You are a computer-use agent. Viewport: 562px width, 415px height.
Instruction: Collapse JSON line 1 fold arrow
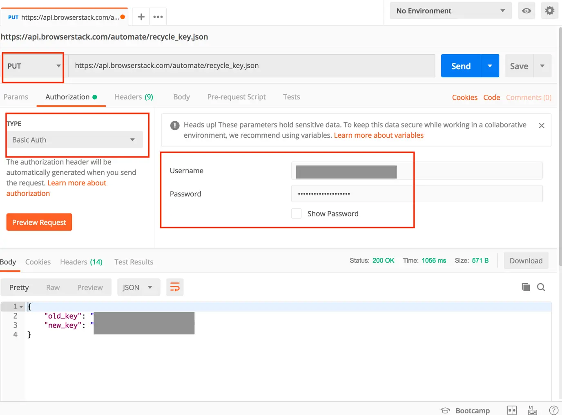pyautogui.click(x=21, y=307)
